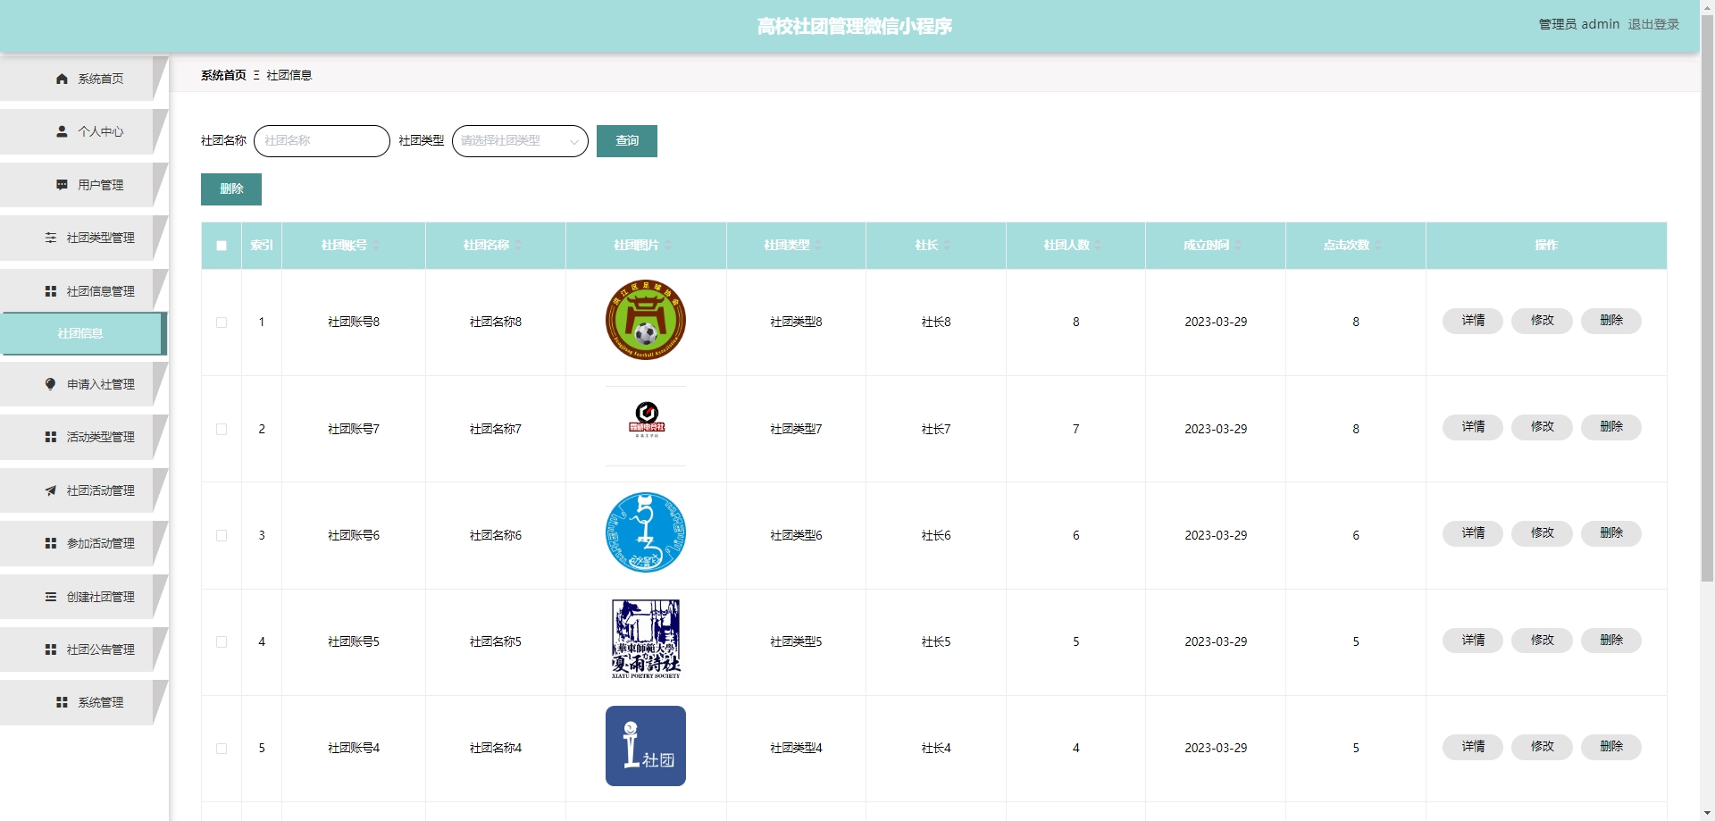Click the sliders icon beside 社团类型管理
This screenshot has width=1715, height=821.
(x=51, y=238)
